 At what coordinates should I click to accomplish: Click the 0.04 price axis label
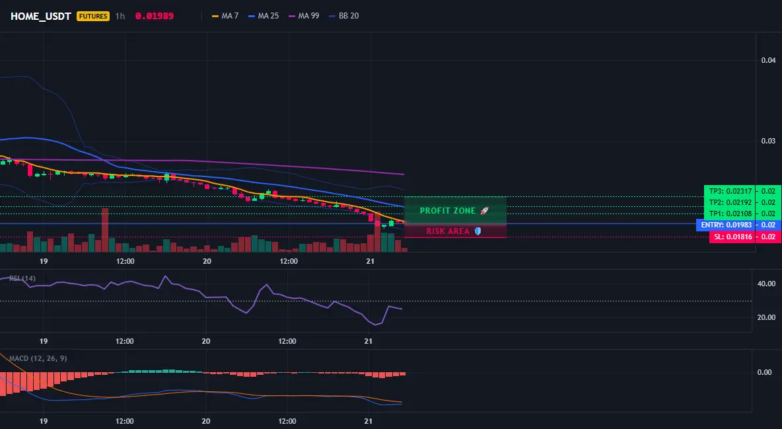coord(768,60)
